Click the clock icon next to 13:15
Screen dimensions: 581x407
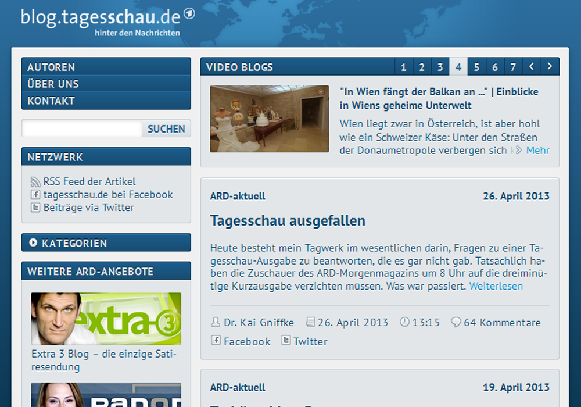point(404,322)
